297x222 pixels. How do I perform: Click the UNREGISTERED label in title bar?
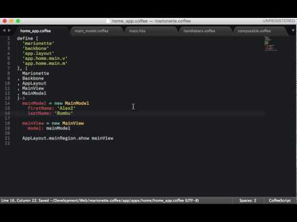click(x=278, y=21)
